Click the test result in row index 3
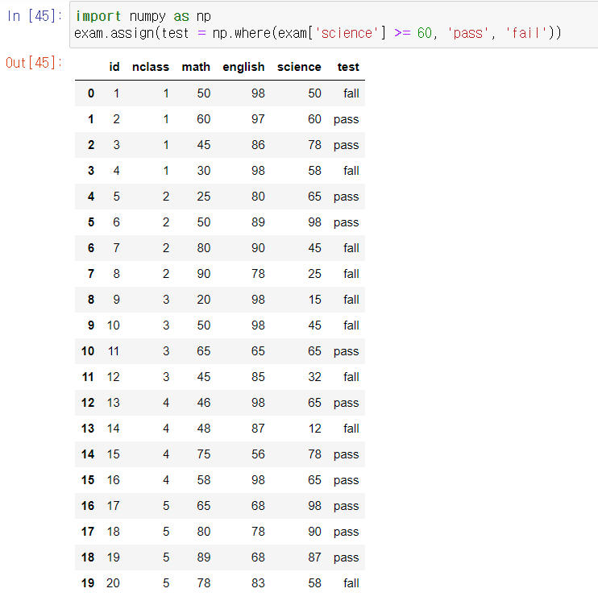 (x=351, y=171)
